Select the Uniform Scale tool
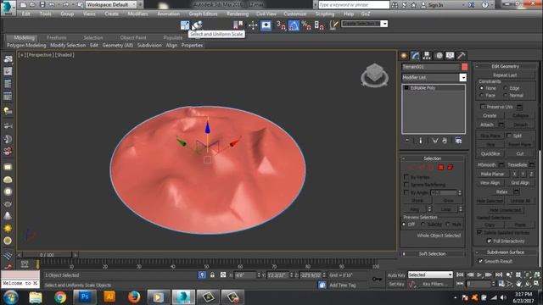Screen dimensions: 543x305 (185, 25)
